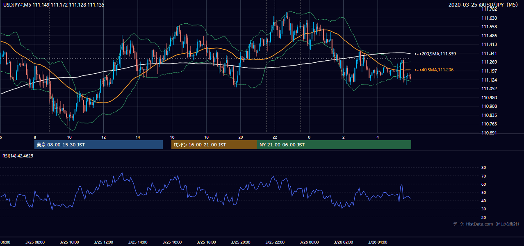The width and height of the screenshot is (524, 246).
Task: Click the 3/25 18:00 date label
Action: click(206, 242)
